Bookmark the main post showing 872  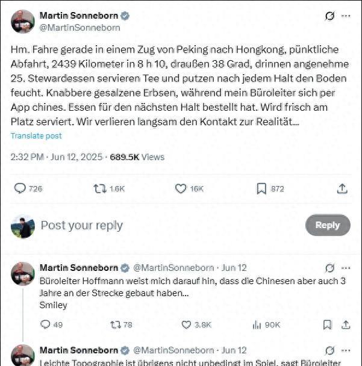click(x=261, y=188)
